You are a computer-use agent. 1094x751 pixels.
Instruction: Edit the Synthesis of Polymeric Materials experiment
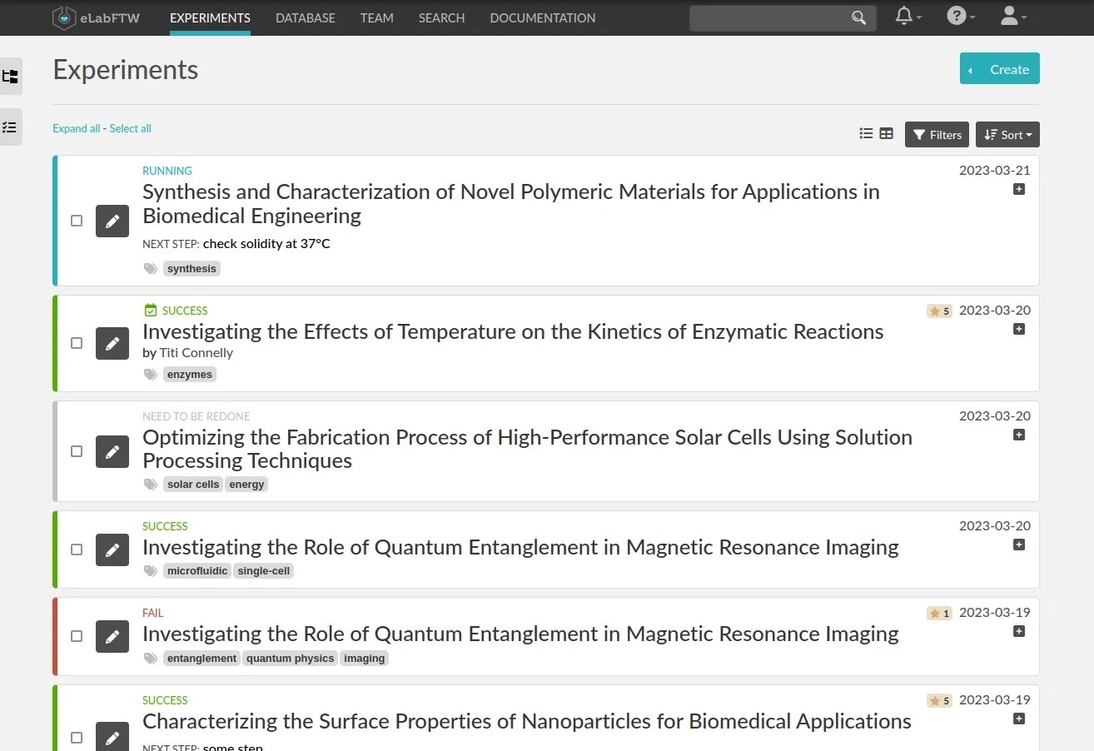click(112, 221)
